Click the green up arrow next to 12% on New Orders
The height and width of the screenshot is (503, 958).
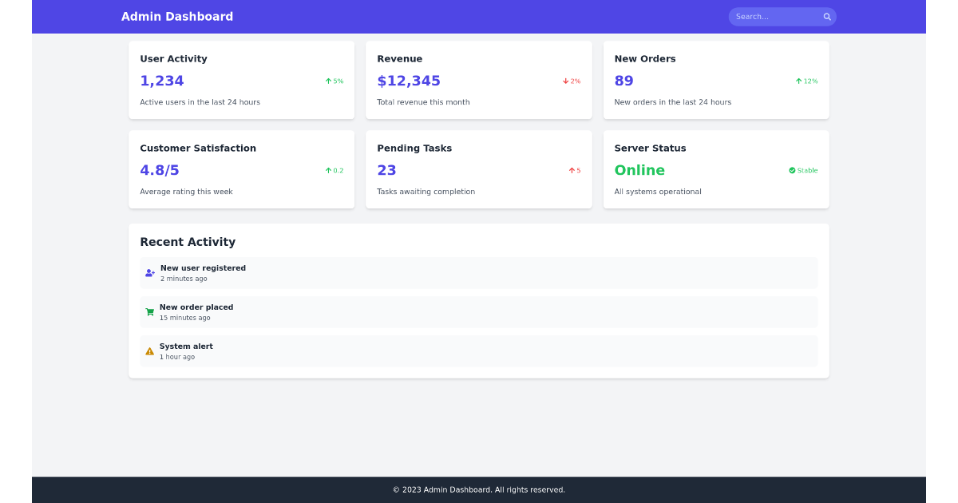(798, 81)
